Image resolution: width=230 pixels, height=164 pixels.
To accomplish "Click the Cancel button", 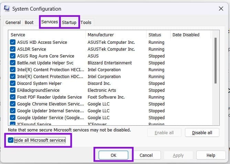I will coord(146,155).
